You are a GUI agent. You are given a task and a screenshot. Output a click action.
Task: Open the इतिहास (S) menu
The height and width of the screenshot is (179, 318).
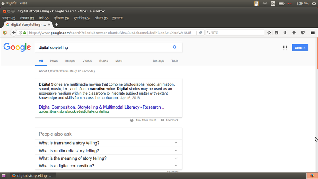point(62,18)
